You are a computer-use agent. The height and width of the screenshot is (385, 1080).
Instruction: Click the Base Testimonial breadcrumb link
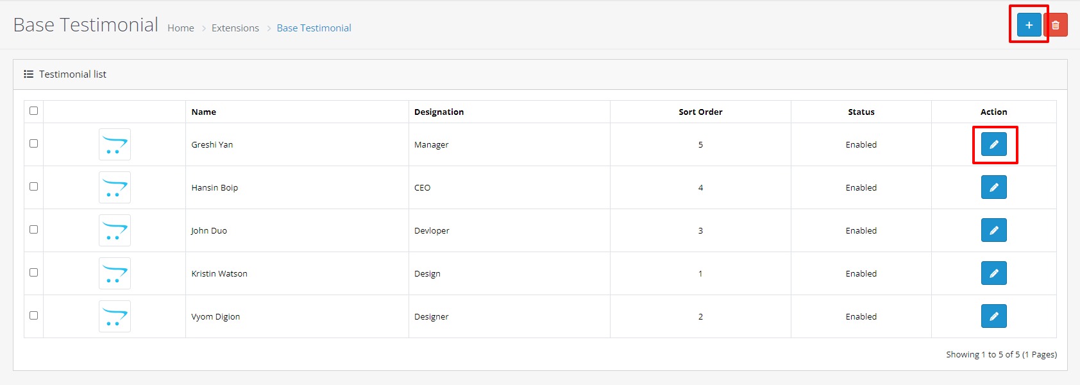(x=314, y=28)
